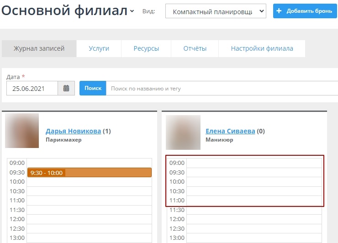This screenshot has width=338, height=243.
Task: Click Елена Сиваева's avatar photo
Action: [182, 132]
